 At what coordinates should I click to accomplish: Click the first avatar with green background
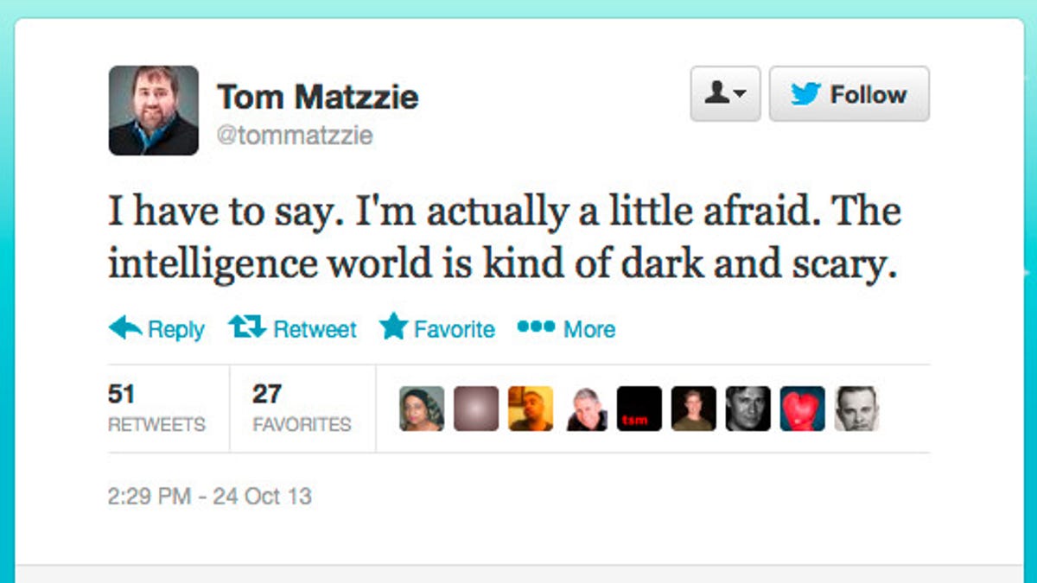pos(422,409)
